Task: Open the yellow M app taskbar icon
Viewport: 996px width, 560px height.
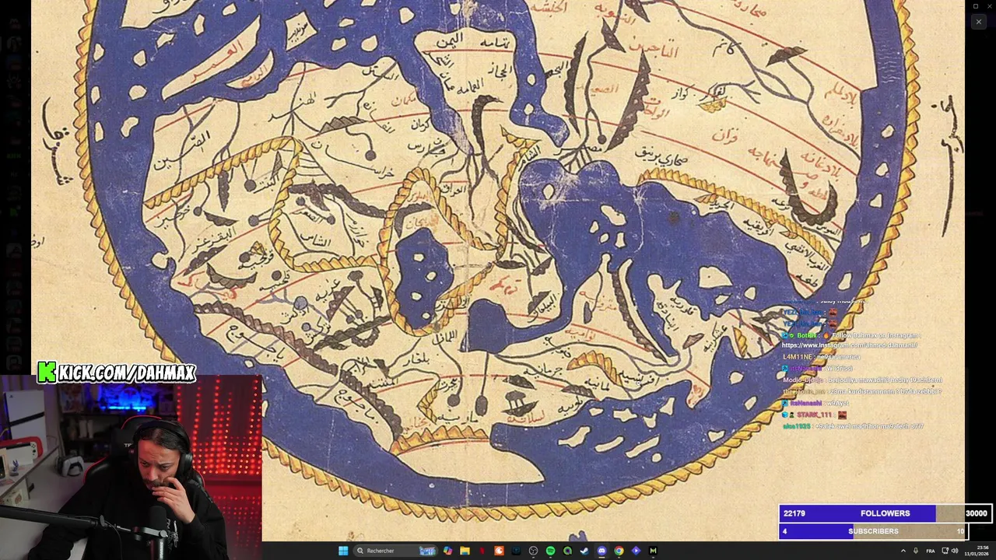Action: click(x=653, y=551)
